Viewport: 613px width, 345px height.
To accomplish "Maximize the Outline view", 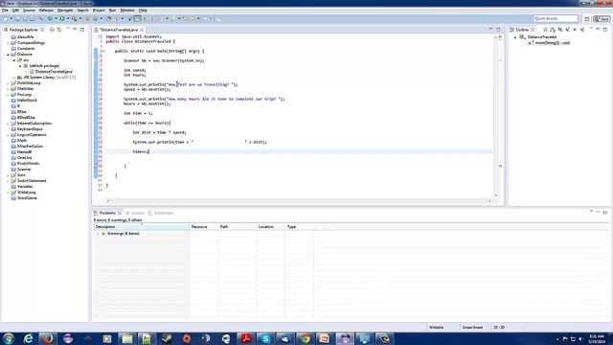I will (x=605, y=30).
